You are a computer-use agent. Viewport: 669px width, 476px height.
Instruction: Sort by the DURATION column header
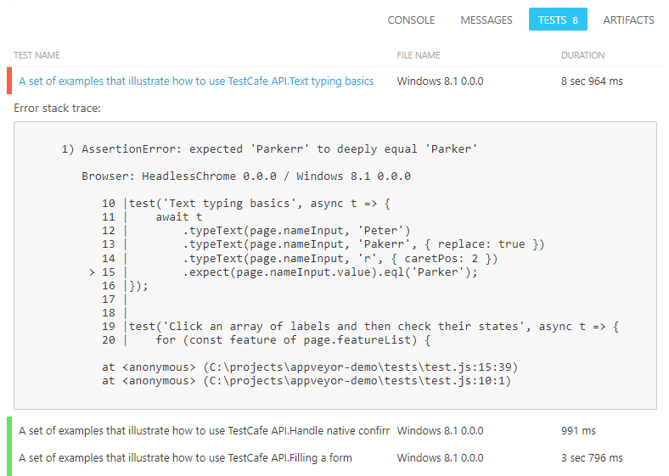click(582, 55)
